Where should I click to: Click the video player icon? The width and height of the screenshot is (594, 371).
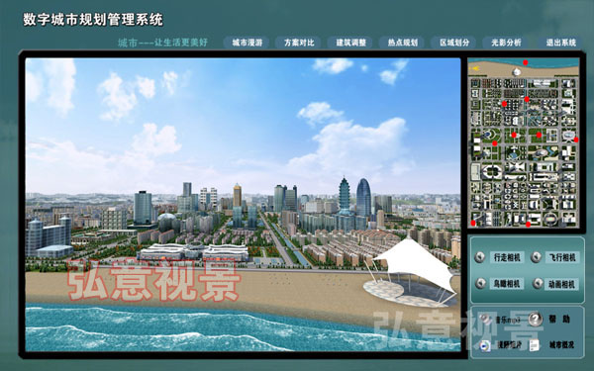(x=484, y=345)
